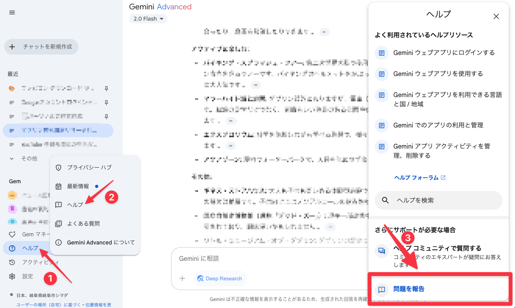Click article icon beside Gemini アプリ アクティビティを管理
The height and width of the screenshot is (308, 515).
pos(382,147)
